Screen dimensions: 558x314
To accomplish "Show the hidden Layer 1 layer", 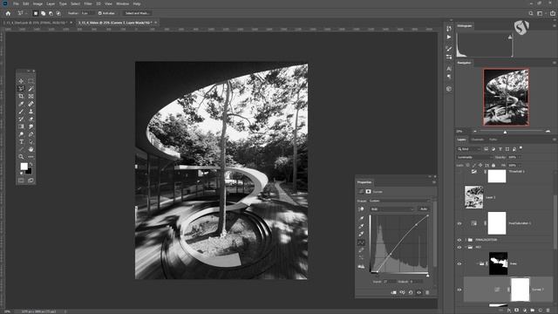I will pos(459,197).
